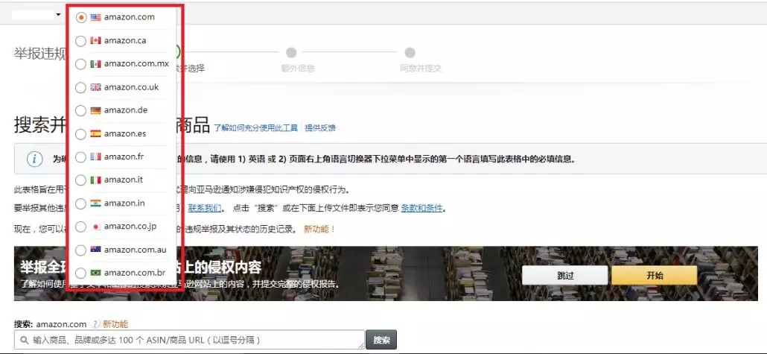Click the United Kingdom flag icon
Viewport: 767px width, 354px height.
coord(96,87)
